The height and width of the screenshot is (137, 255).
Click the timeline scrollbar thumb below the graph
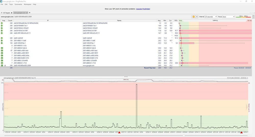pyautogui.click(x=184, y=135)
